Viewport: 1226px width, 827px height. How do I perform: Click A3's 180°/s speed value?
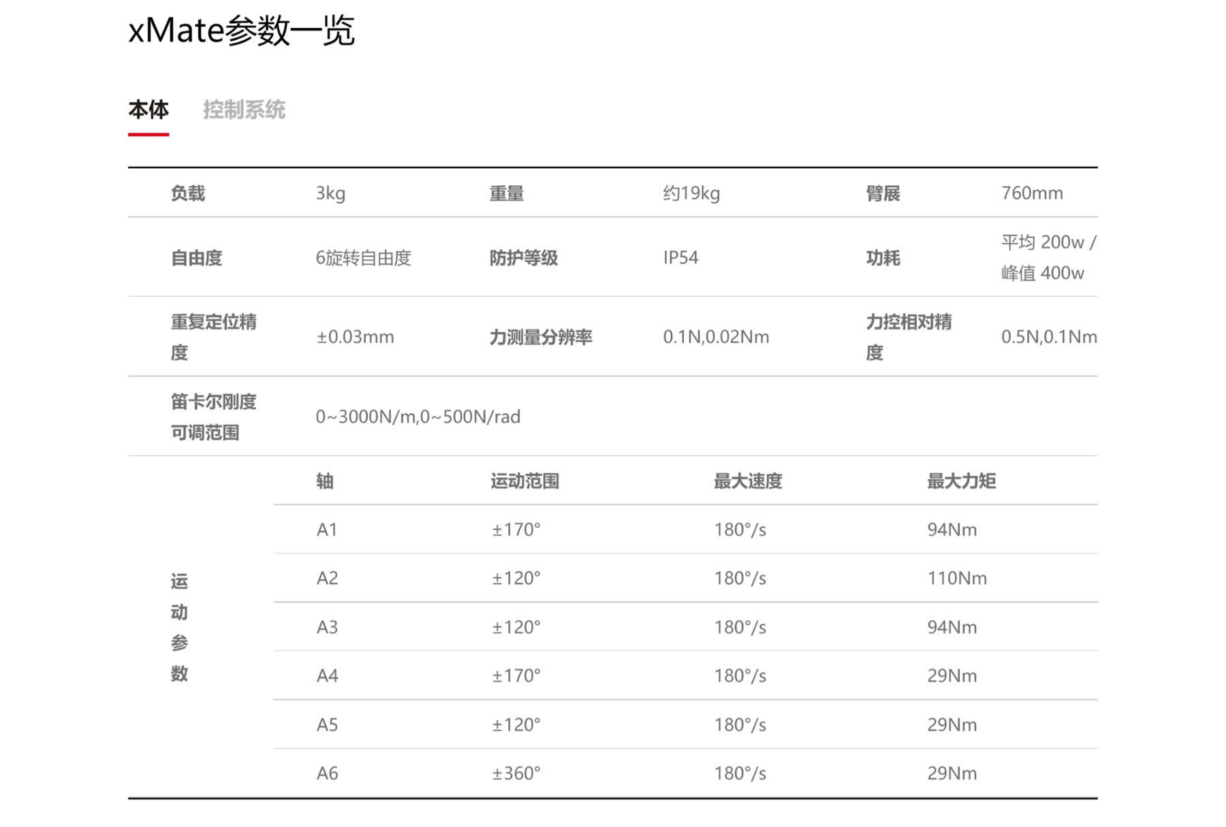(x=740, y=627)
